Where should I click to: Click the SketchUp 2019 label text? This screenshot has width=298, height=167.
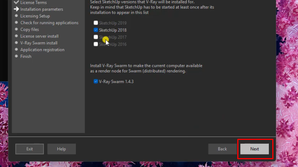113,23
